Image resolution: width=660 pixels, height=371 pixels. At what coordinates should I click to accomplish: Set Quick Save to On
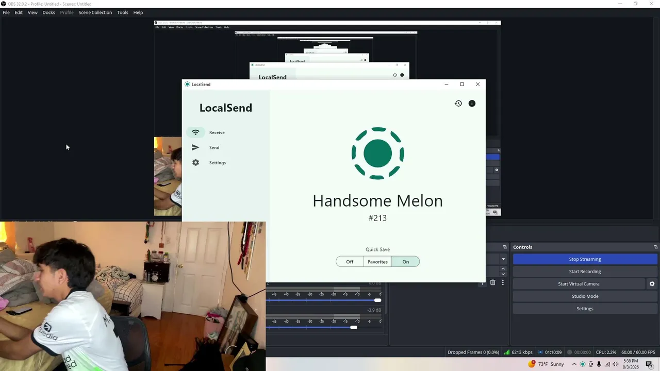pos(406,262)
